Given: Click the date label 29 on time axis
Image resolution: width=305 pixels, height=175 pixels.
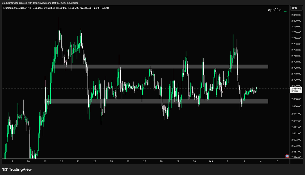Looking at the screenshot, I should click(x=178, y=161).
